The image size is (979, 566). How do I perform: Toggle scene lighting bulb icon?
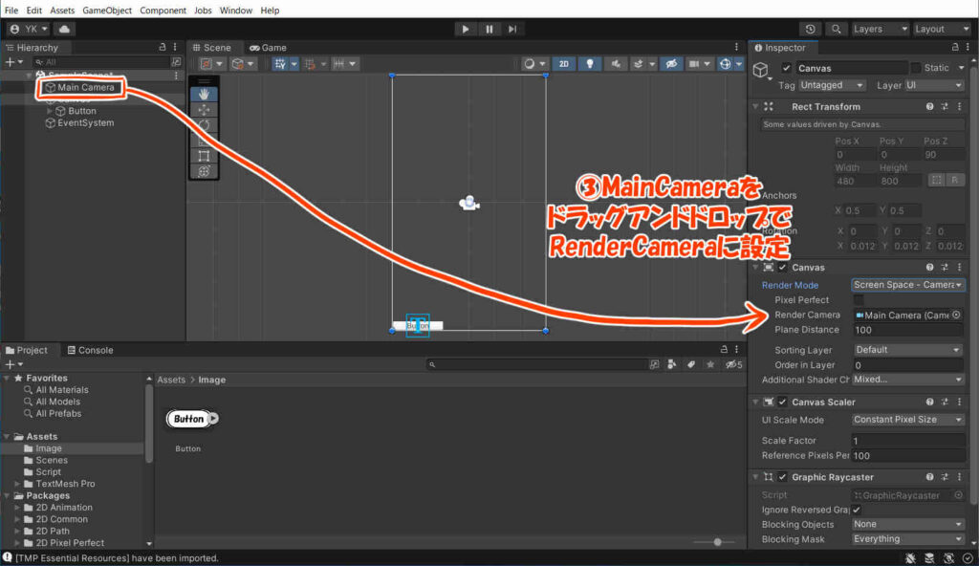point(589,64)
